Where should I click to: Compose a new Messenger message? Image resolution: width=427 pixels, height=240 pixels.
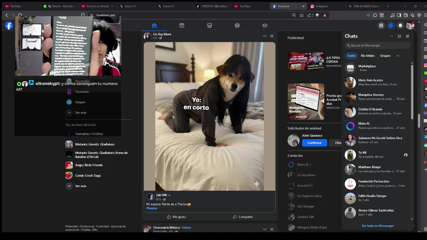tap(407, 36)
